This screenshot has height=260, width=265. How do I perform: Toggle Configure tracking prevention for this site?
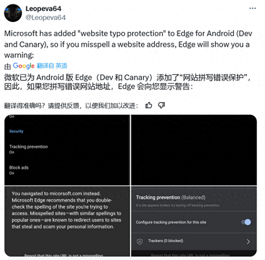(246, 222)
